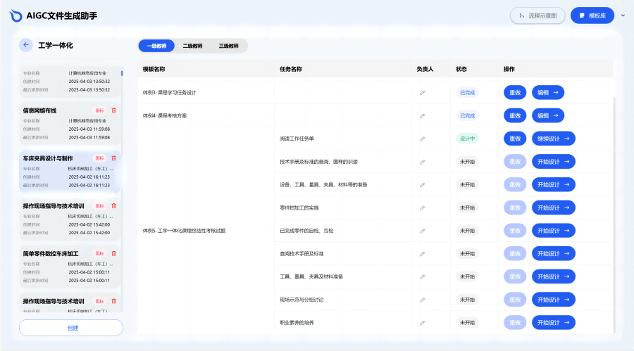The image size is (634, 351).
Task: Click 创建 to create new course
Action: tap(71, 328)
